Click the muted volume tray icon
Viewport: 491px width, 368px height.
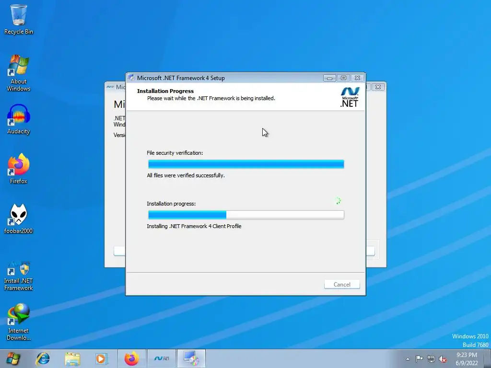(443, 359)
